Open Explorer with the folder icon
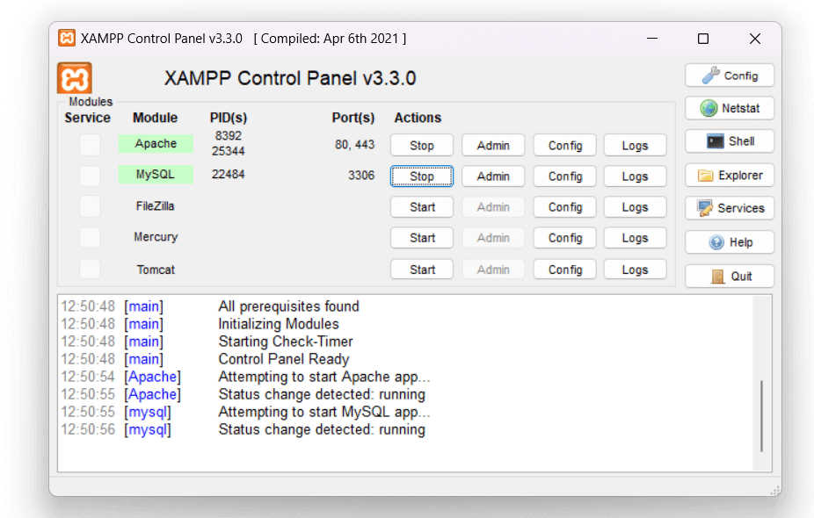Image resolution: width=814 pixels, height=518 pixels. pyautogui.click(x=729, y=175)
